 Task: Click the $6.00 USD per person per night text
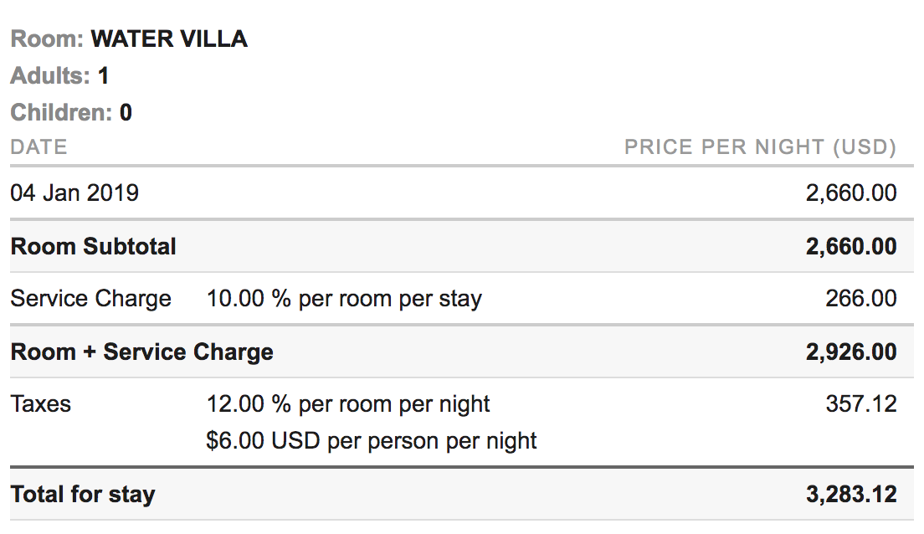tap(372, 441)
